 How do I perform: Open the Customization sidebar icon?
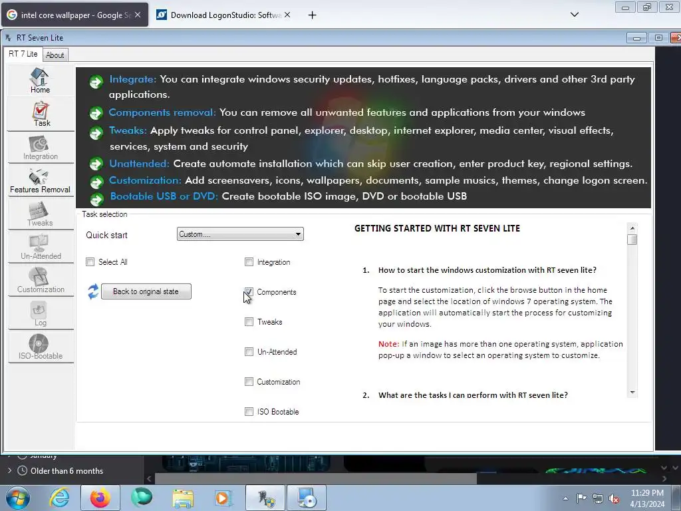[x=40, y=281]
